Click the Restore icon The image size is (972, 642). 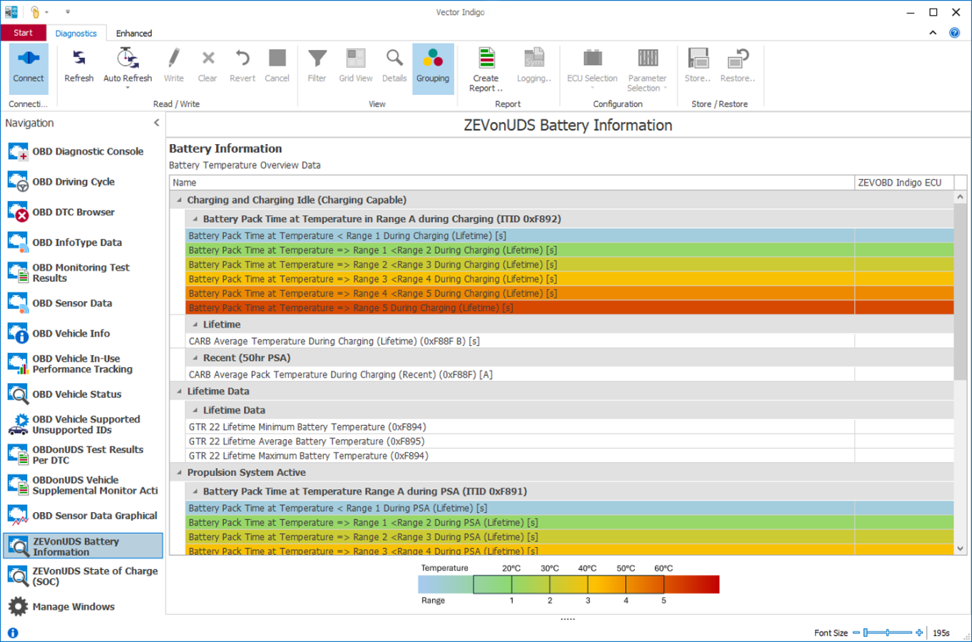click(738, 58)
